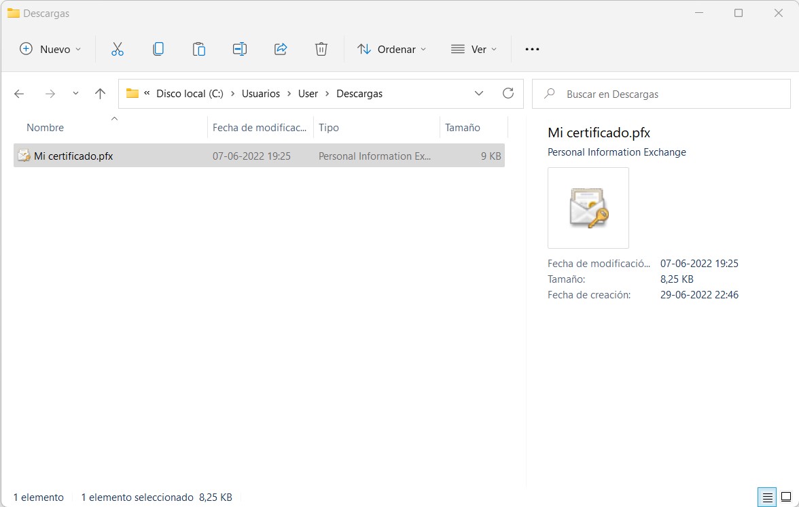Click the Delete trash can icon
This screenshot has height=507, width=799.
click(x=321, y=49)
